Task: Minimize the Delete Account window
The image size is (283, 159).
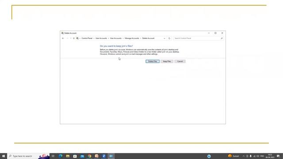Action: click(209, 33)
